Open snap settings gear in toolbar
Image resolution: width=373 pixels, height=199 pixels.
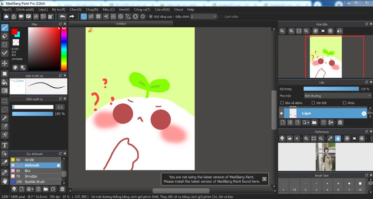click(143, 16)
